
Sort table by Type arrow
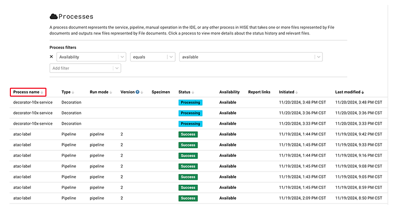[x=73, y=92]
